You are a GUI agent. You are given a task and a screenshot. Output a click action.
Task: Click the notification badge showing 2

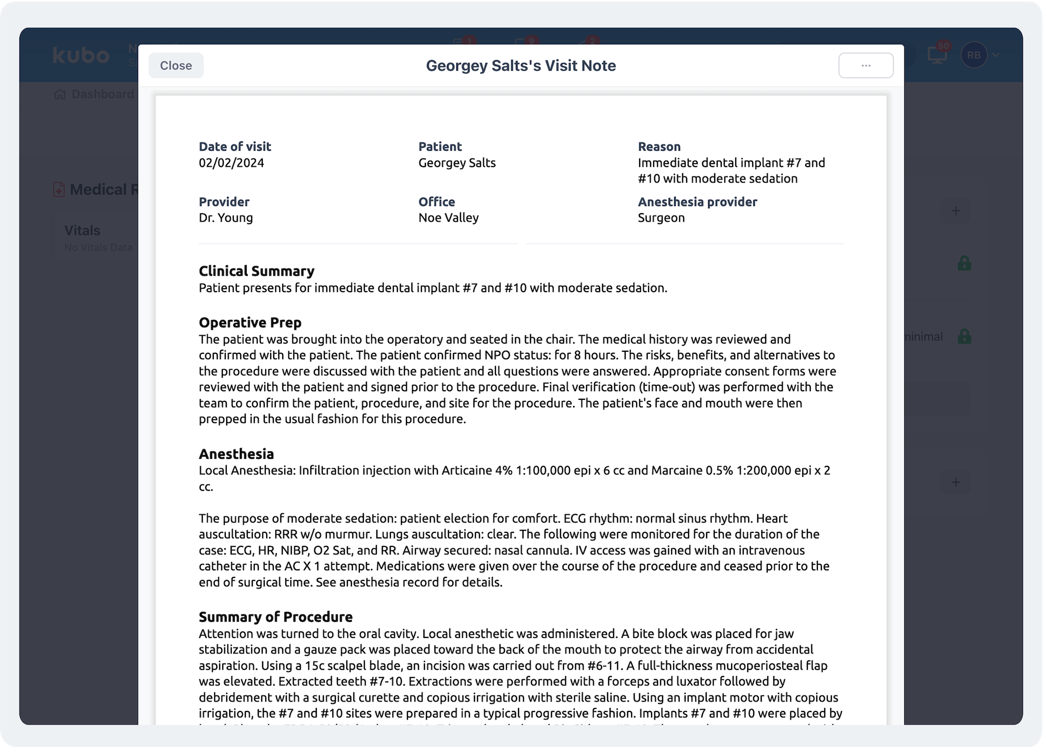point(593,40)
